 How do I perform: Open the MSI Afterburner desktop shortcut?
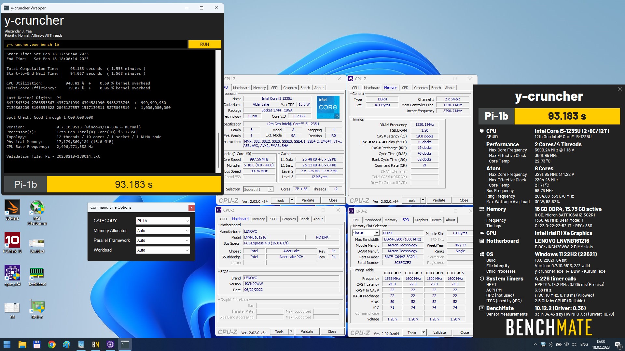point(37,212)
